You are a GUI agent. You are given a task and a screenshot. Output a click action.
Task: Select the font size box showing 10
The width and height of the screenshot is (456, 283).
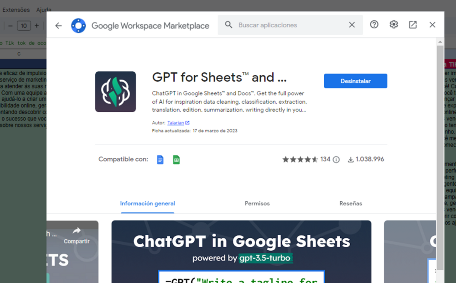[x=24, y=26]
